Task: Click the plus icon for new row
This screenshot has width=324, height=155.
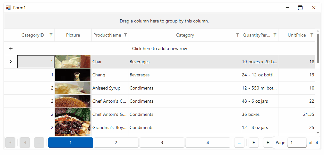Action: [11, 48]
